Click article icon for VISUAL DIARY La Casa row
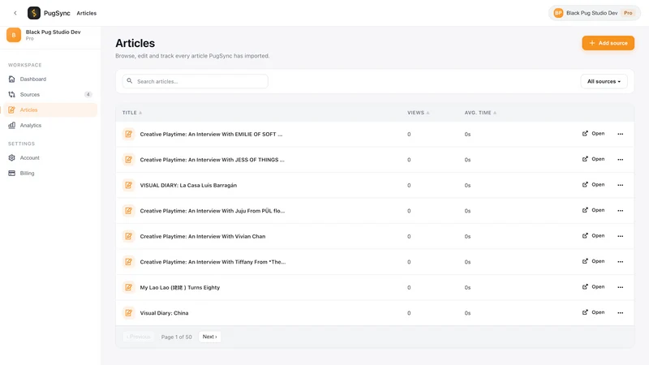Screen dimensions: 649x365 pos(129,185)
